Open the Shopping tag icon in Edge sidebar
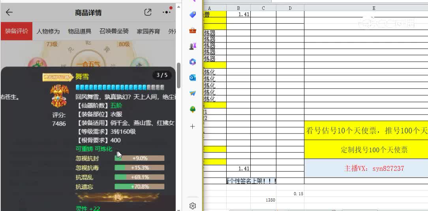Image resolution: width=428 pixels, height=211 pixels. (193, 15)
